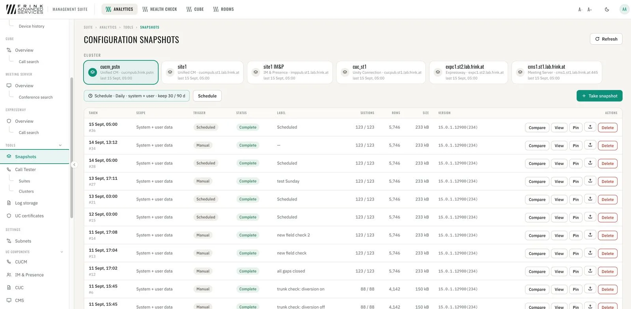631x309 pixels.
Task: Export the 11 Sept, 17:04 snapshot
Action: (590, 253)
